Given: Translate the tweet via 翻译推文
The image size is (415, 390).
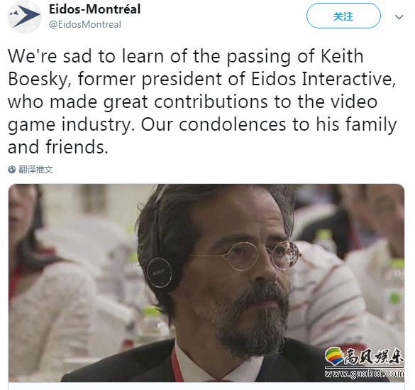Looking at the screenshot, I should coord(35,170).
